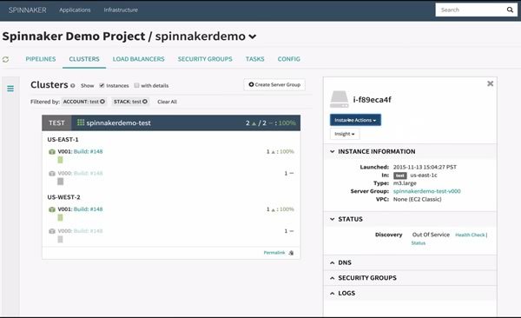Image resolution: width=521 pixels, height=318 pixels.
Task: Open Build #148 link of US-WEST-2 V001
Action: 88,209
